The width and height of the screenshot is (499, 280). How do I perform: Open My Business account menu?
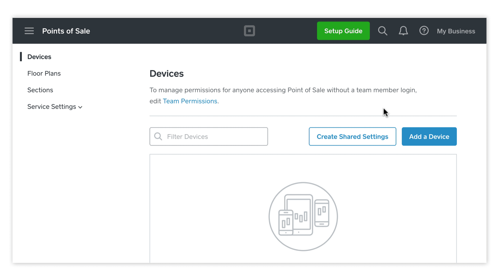pos(456,31)
